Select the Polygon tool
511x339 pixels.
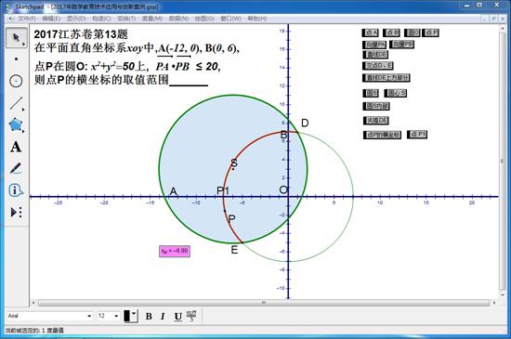(16, 125)
